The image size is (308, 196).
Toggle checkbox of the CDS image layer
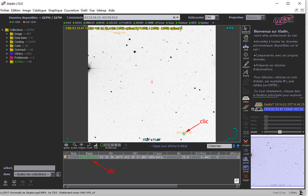(x=253, y=109)
